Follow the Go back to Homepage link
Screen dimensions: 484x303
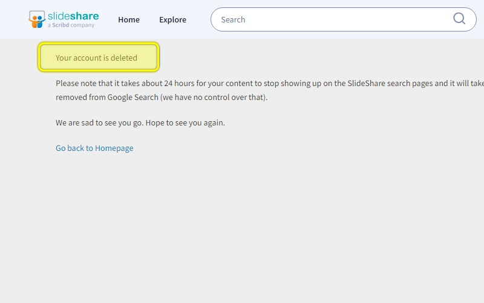pyautogui.click(x=94, y=148)
